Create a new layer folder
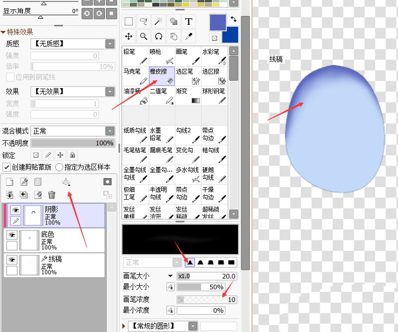 click(x=38, y=182)
